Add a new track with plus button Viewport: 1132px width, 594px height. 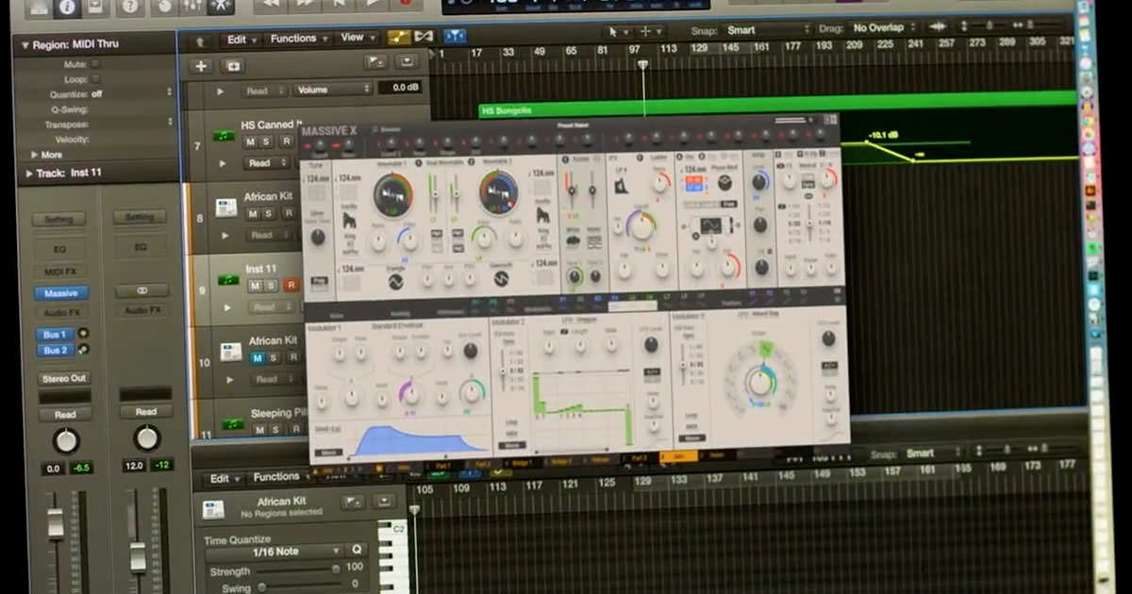click(x=200, y=65)
